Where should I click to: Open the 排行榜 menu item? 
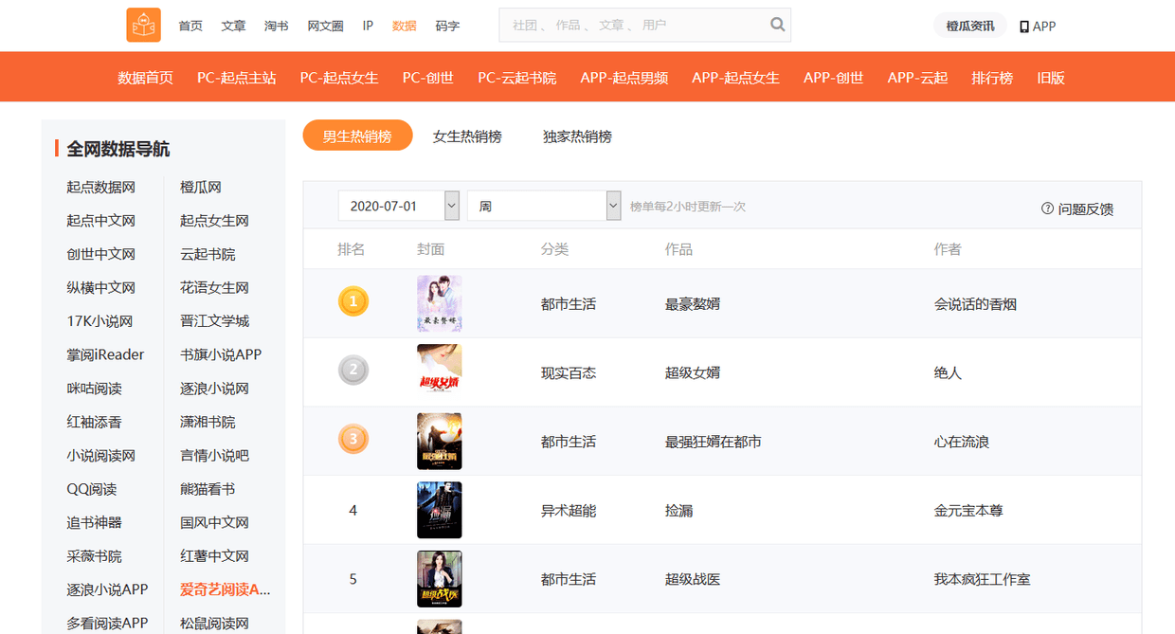pos(992,78)
